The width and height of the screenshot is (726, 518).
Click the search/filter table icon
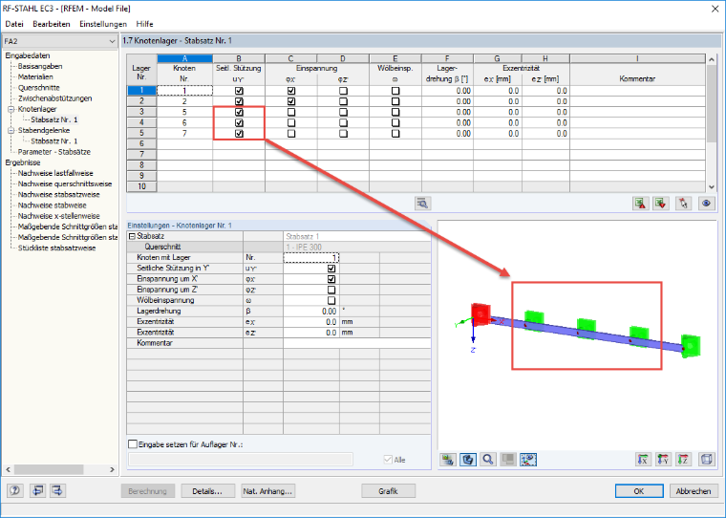[422, 203]
